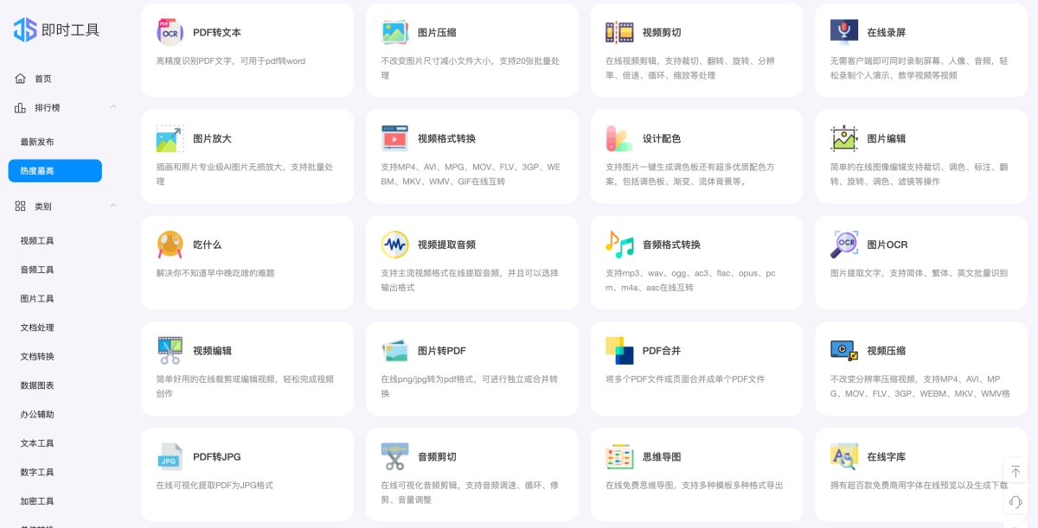1038x528 pixels.
Task: Click the 图片压缩 picture icon
Action: [395, 32]
